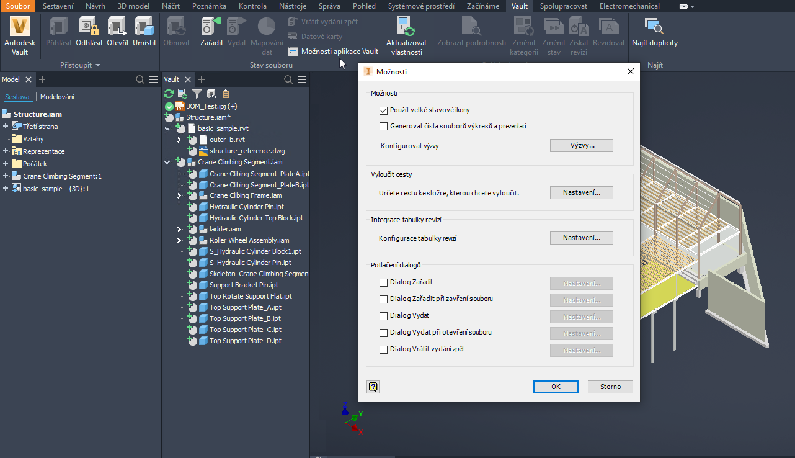Close the Model browser tab
The height and width of the screenshot is (458, 795).
[29, 79]
